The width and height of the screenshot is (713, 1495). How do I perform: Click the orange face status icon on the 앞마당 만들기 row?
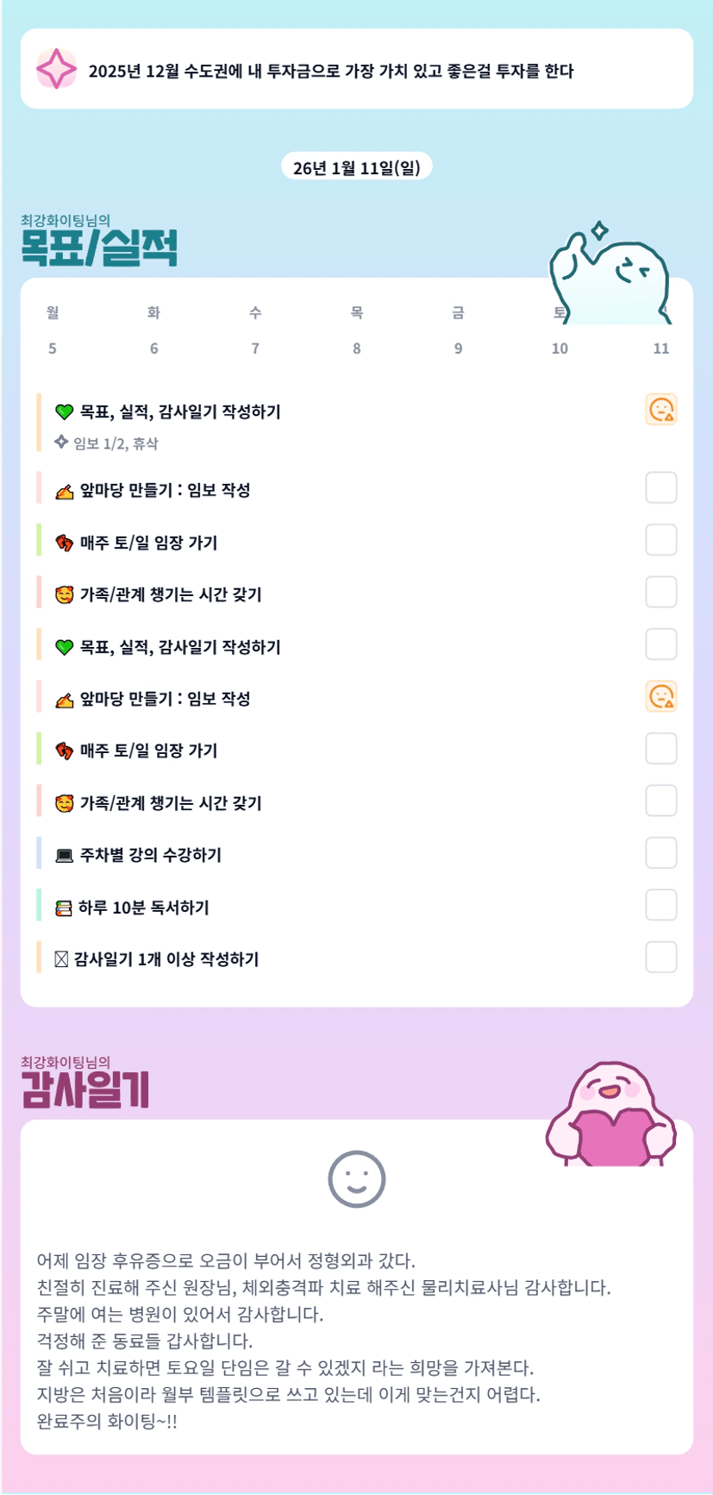pyautogui.click(x=660, y=696)
